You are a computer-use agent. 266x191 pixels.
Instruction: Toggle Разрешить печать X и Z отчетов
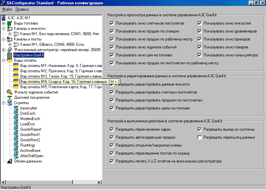coord(112,161)
